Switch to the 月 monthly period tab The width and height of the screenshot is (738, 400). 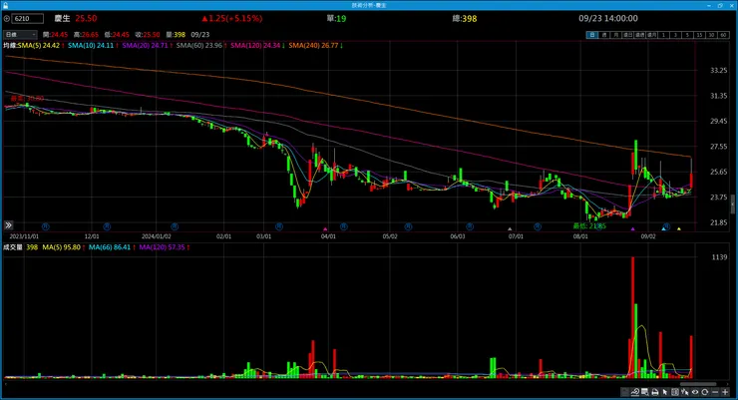click(616, 35)
